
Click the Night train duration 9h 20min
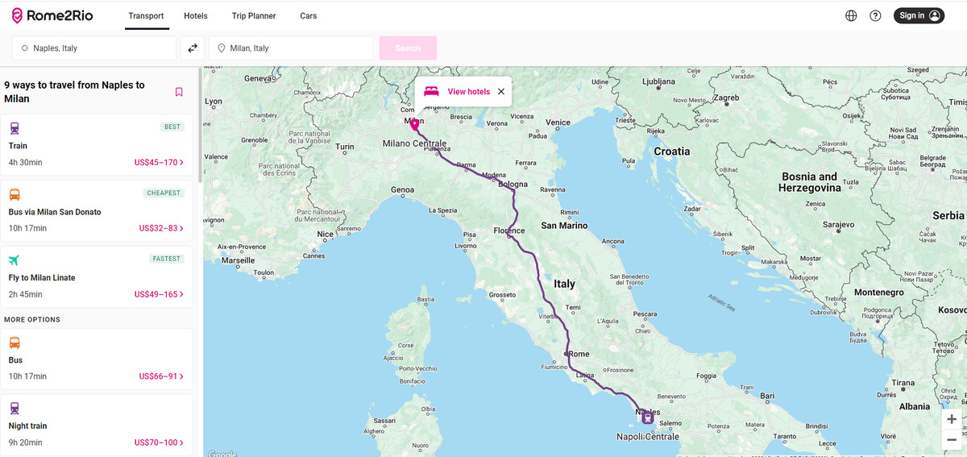(x=26, y=442)
